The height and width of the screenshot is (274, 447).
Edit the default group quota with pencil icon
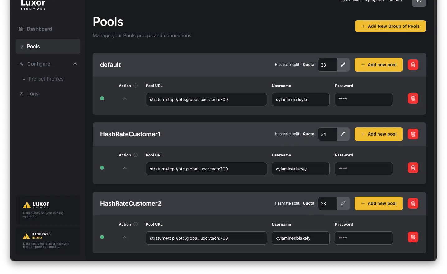coord(343,65)
